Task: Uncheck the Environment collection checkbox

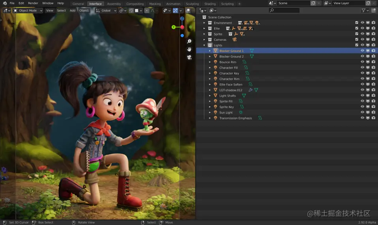Action: pos(357,22)
